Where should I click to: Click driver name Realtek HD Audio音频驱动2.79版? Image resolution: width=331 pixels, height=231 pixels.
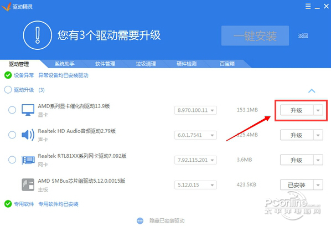(x=77, y=131)
